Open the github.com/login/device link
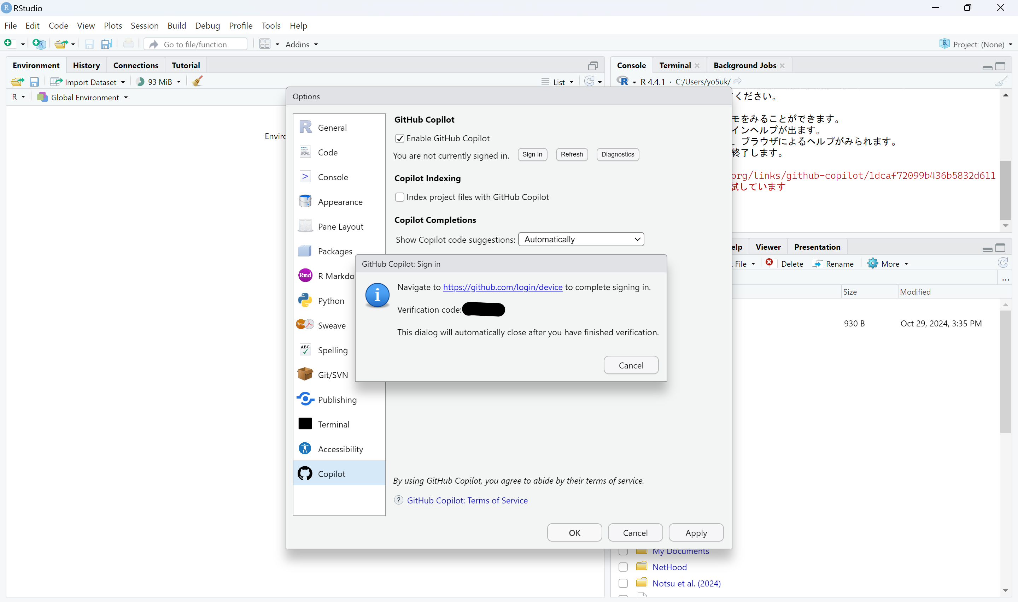The image size is (1018, 602). (x=502, y=287)
